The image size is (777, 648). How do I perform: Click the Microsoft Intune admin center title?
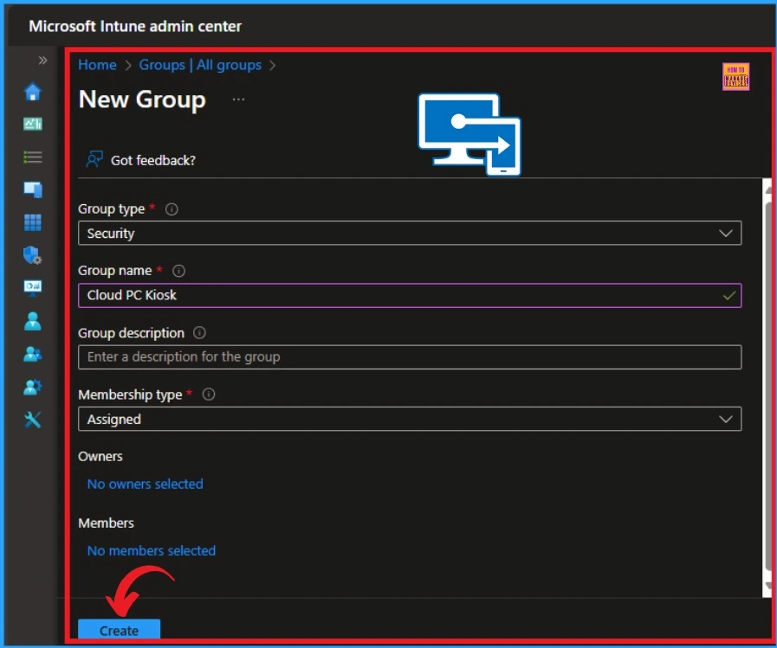[135, 26]
